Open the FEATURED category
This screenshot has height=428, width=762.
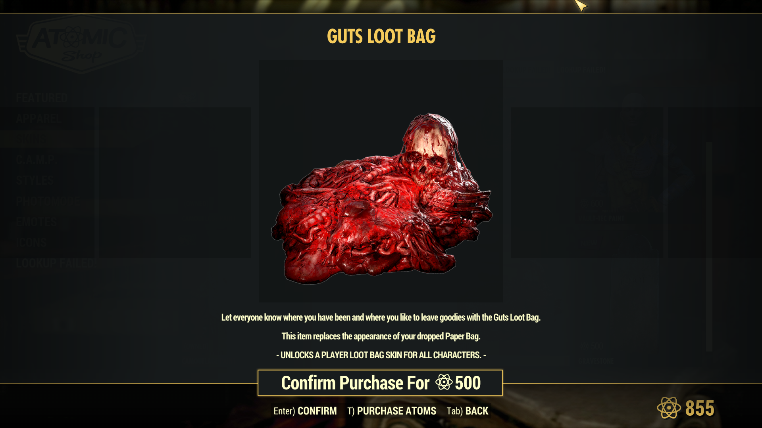(x=42, y=98)
